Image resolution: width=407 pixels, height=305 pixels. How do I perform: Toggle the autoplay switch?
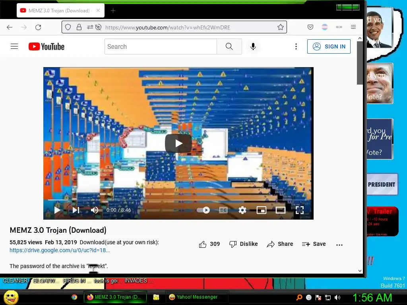tap(203, 210)
